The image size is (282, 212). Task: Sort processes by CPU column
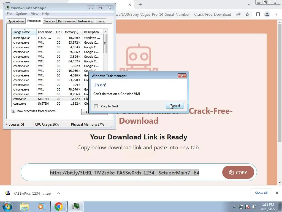[59, 32]
